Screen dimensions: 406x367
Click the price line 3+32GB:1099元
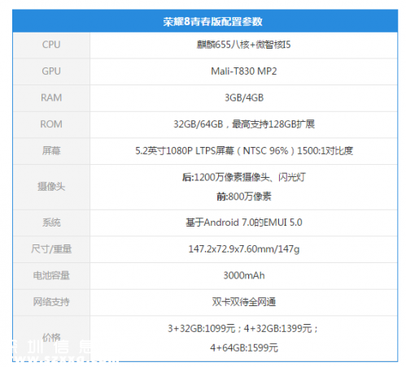201,328
